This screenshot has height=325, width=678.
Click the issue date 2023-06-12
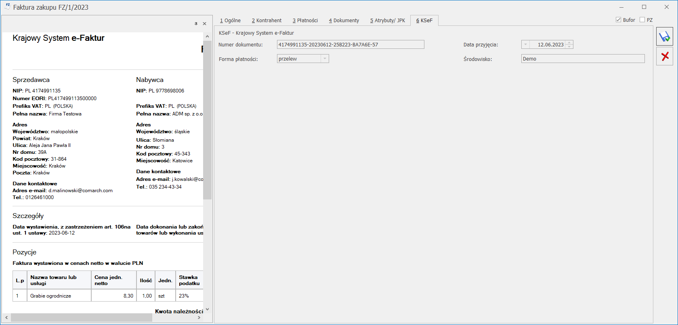pos(62,233)
